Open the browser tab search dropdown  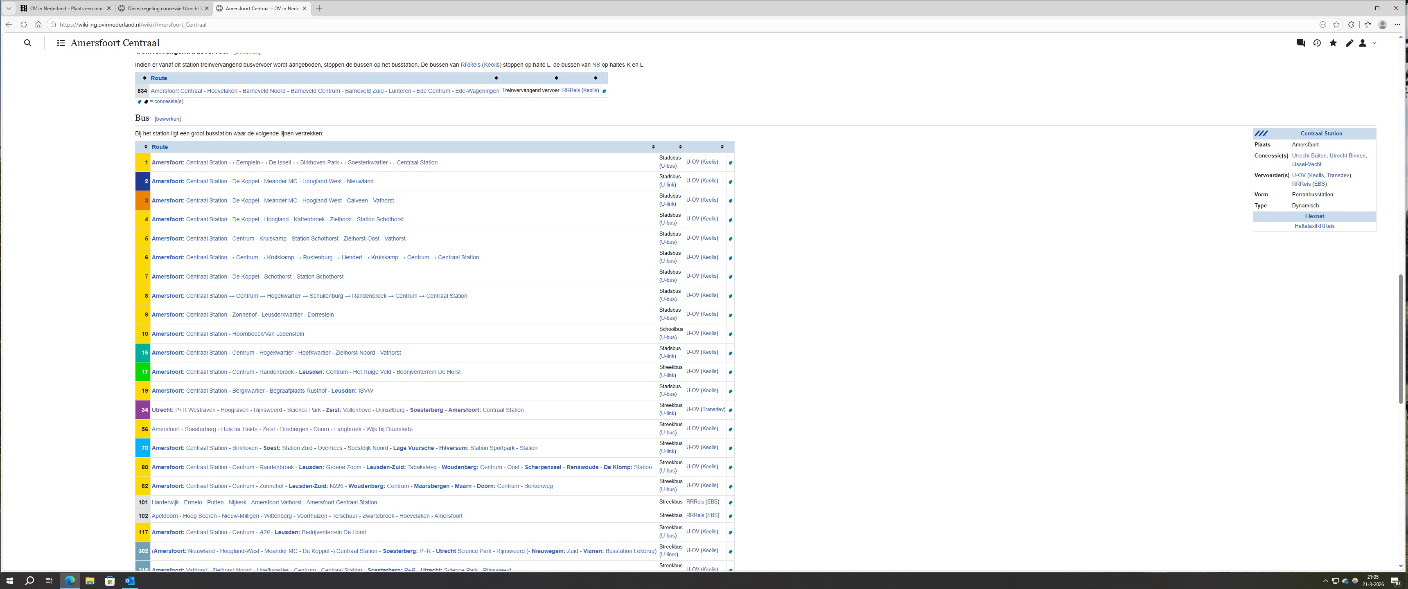click(x=9, y=8)
